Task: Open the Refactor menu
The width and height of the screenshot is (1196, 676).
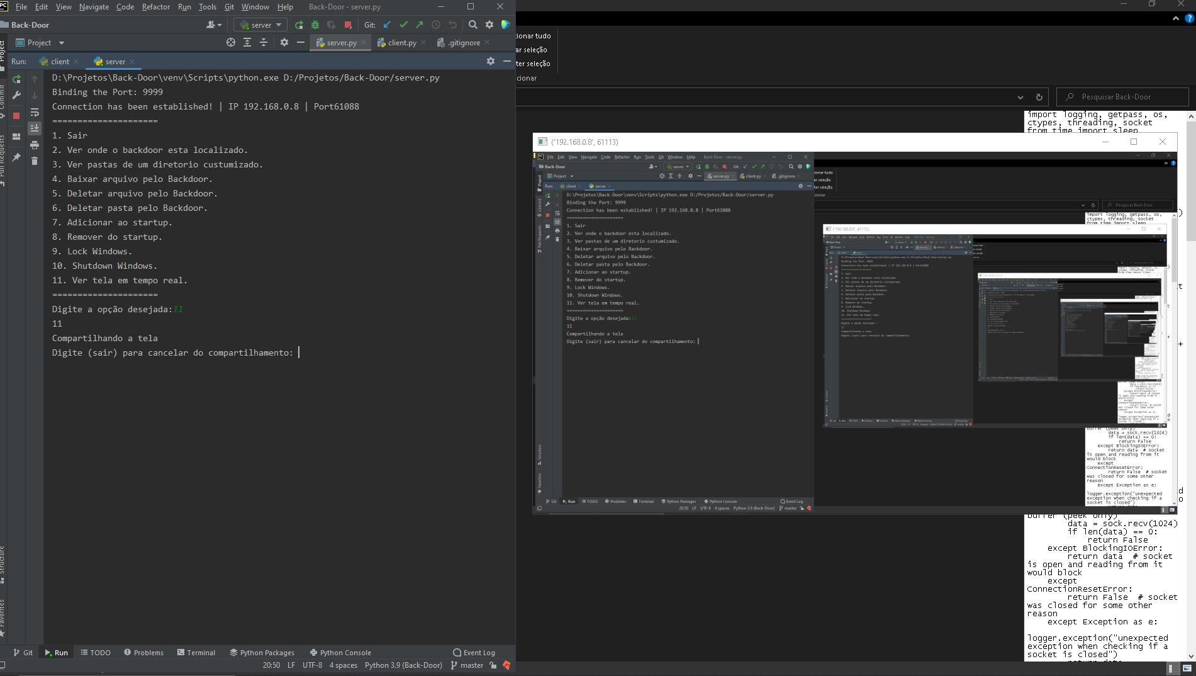Action: 155,7
